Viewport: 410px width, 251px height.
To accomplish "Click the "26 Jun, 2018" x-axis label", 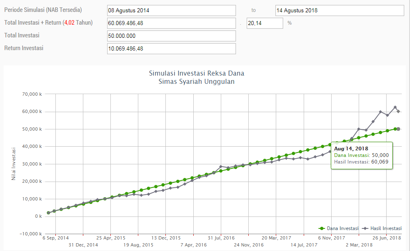I will [x=387, y=238].
